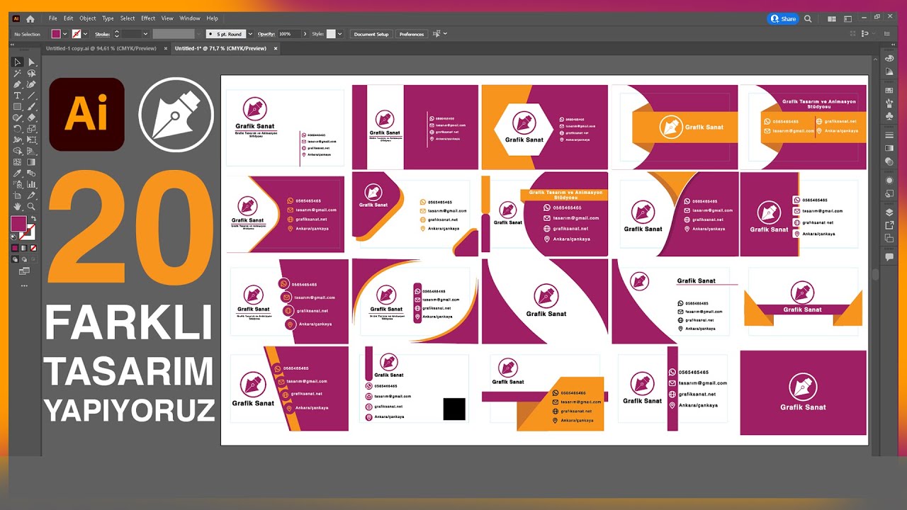Click the Share button
Viewport: 907px width, 510px height.
point(784,18)
